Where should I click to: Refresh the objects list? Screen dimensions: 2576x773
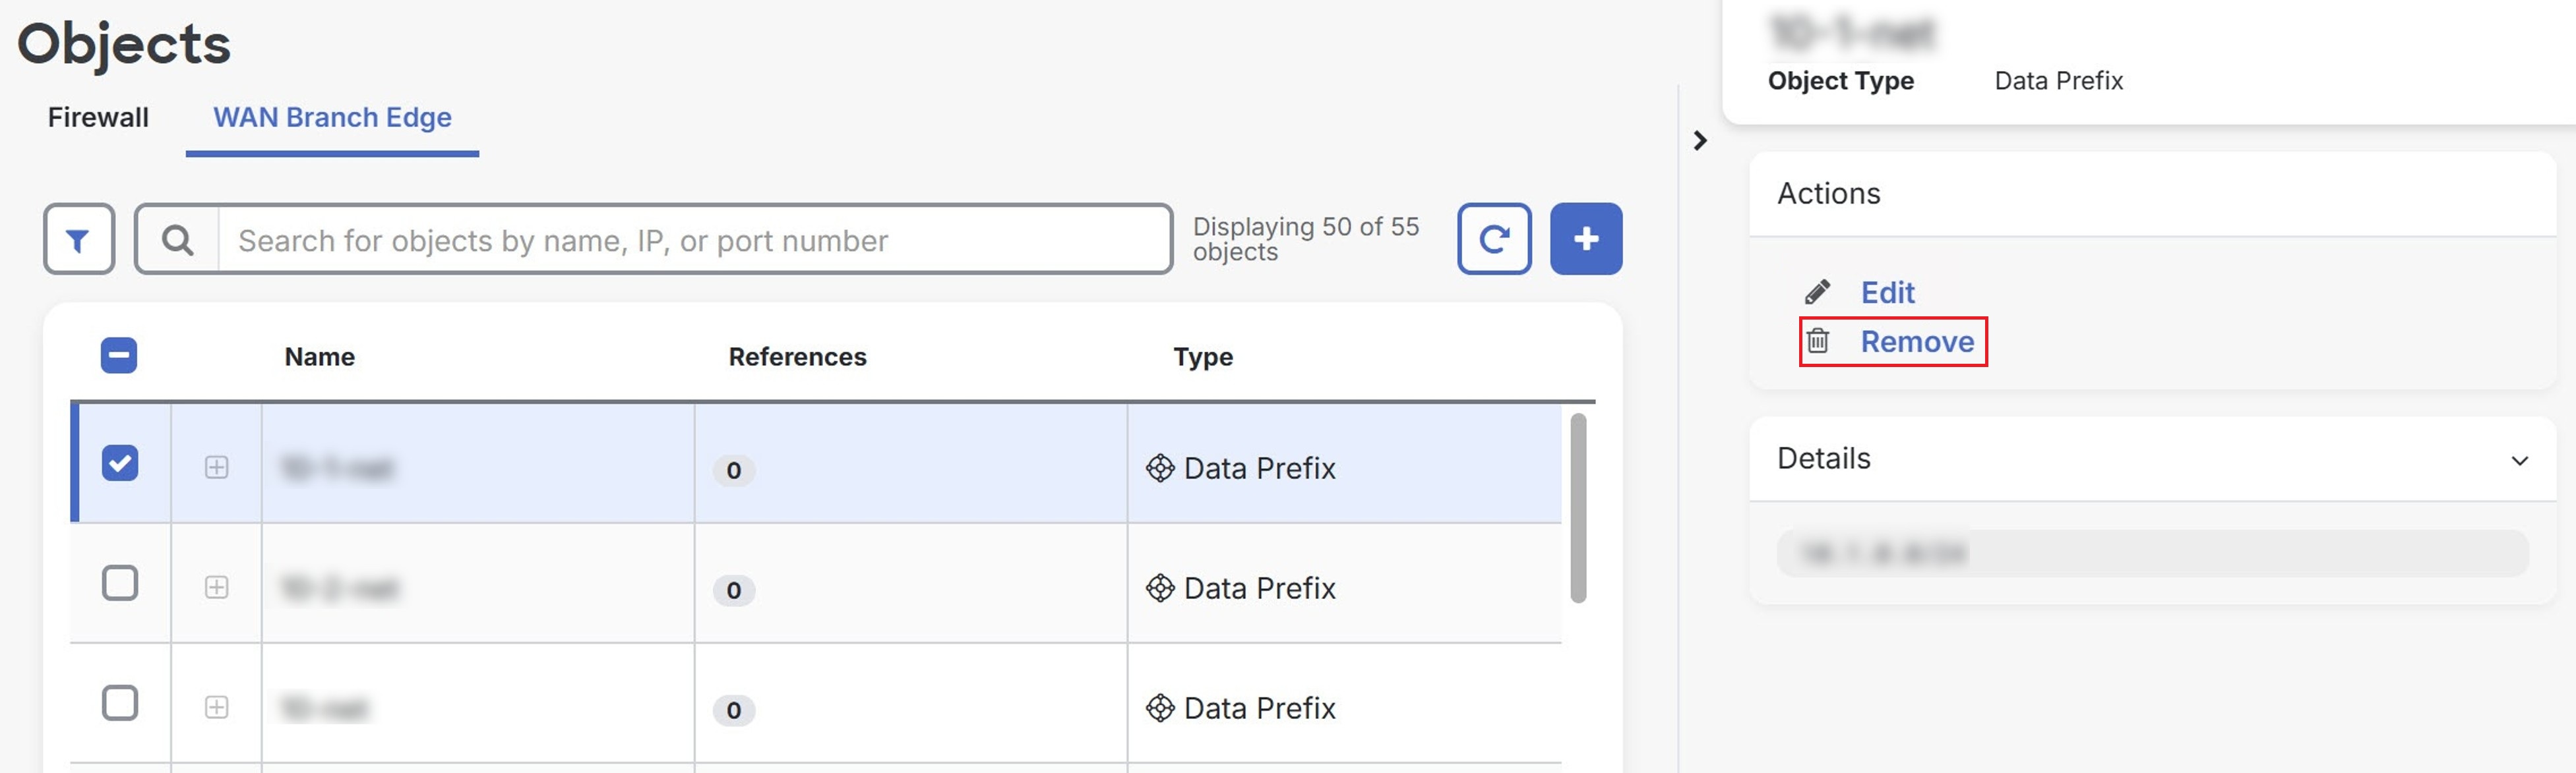point(1494,239)
